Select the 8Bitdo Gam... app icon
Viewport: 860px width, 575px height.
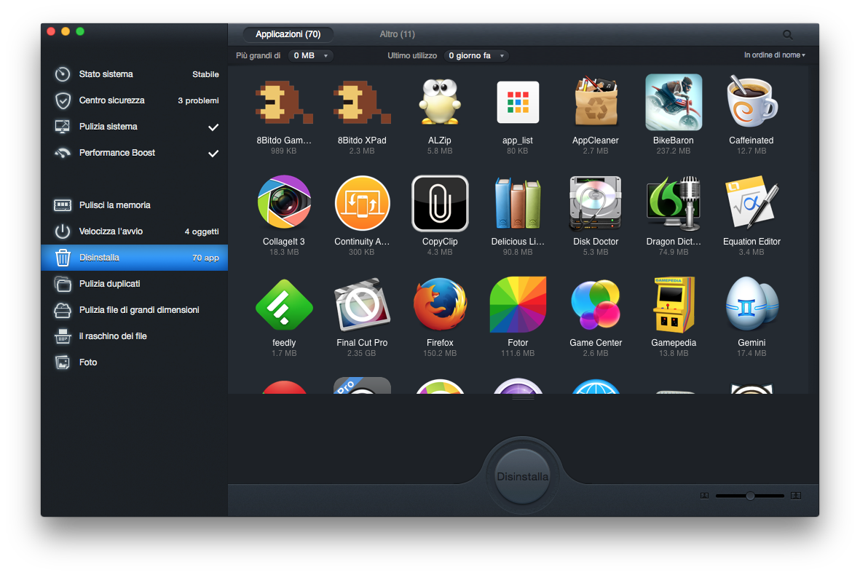click(x=283, y=103)
